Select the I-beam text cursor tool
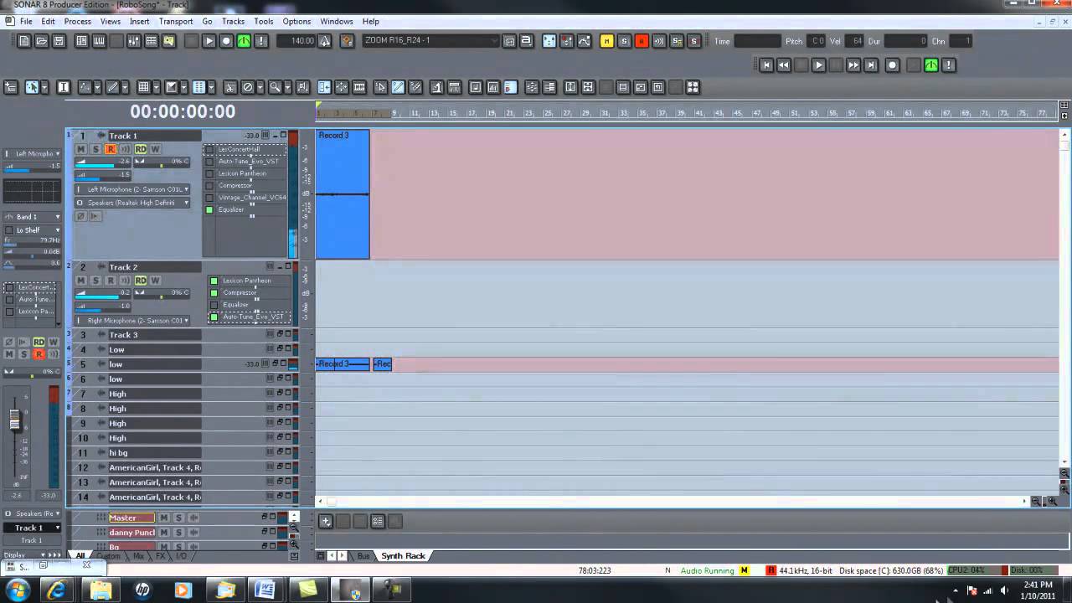 click(x=63, y=87)
